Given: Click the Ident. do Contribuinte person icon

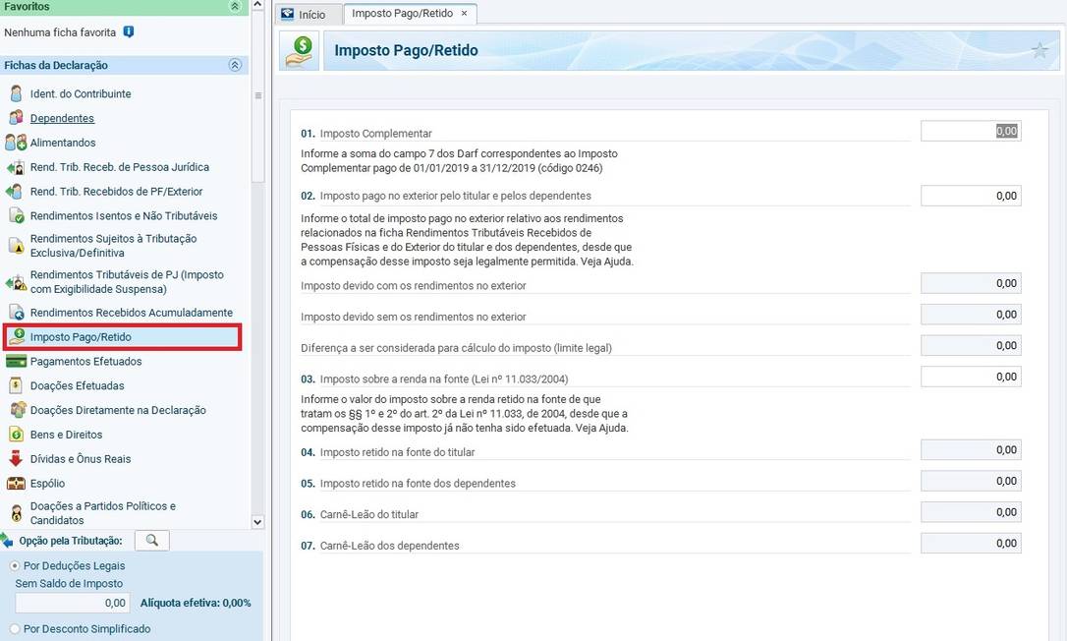Looking at the screenshot, I should click(16, 93).
